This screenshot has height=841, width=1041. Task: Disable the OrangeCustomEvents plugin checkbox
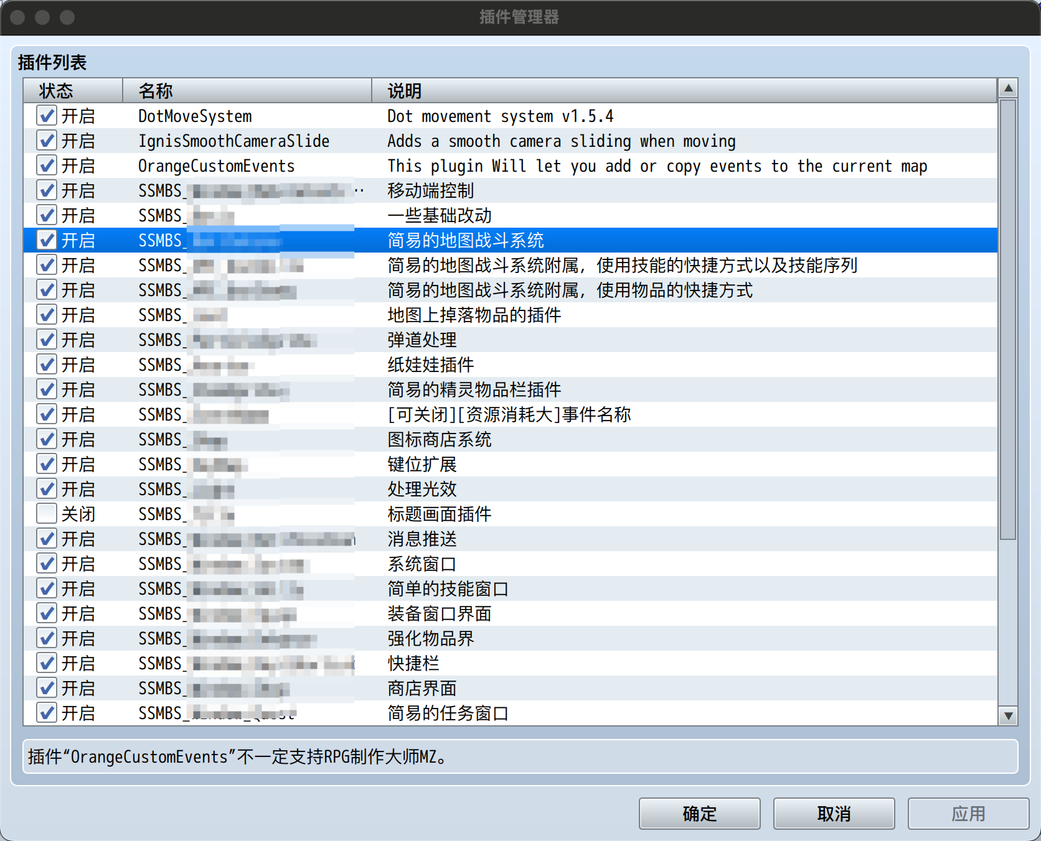pos(47,165)
